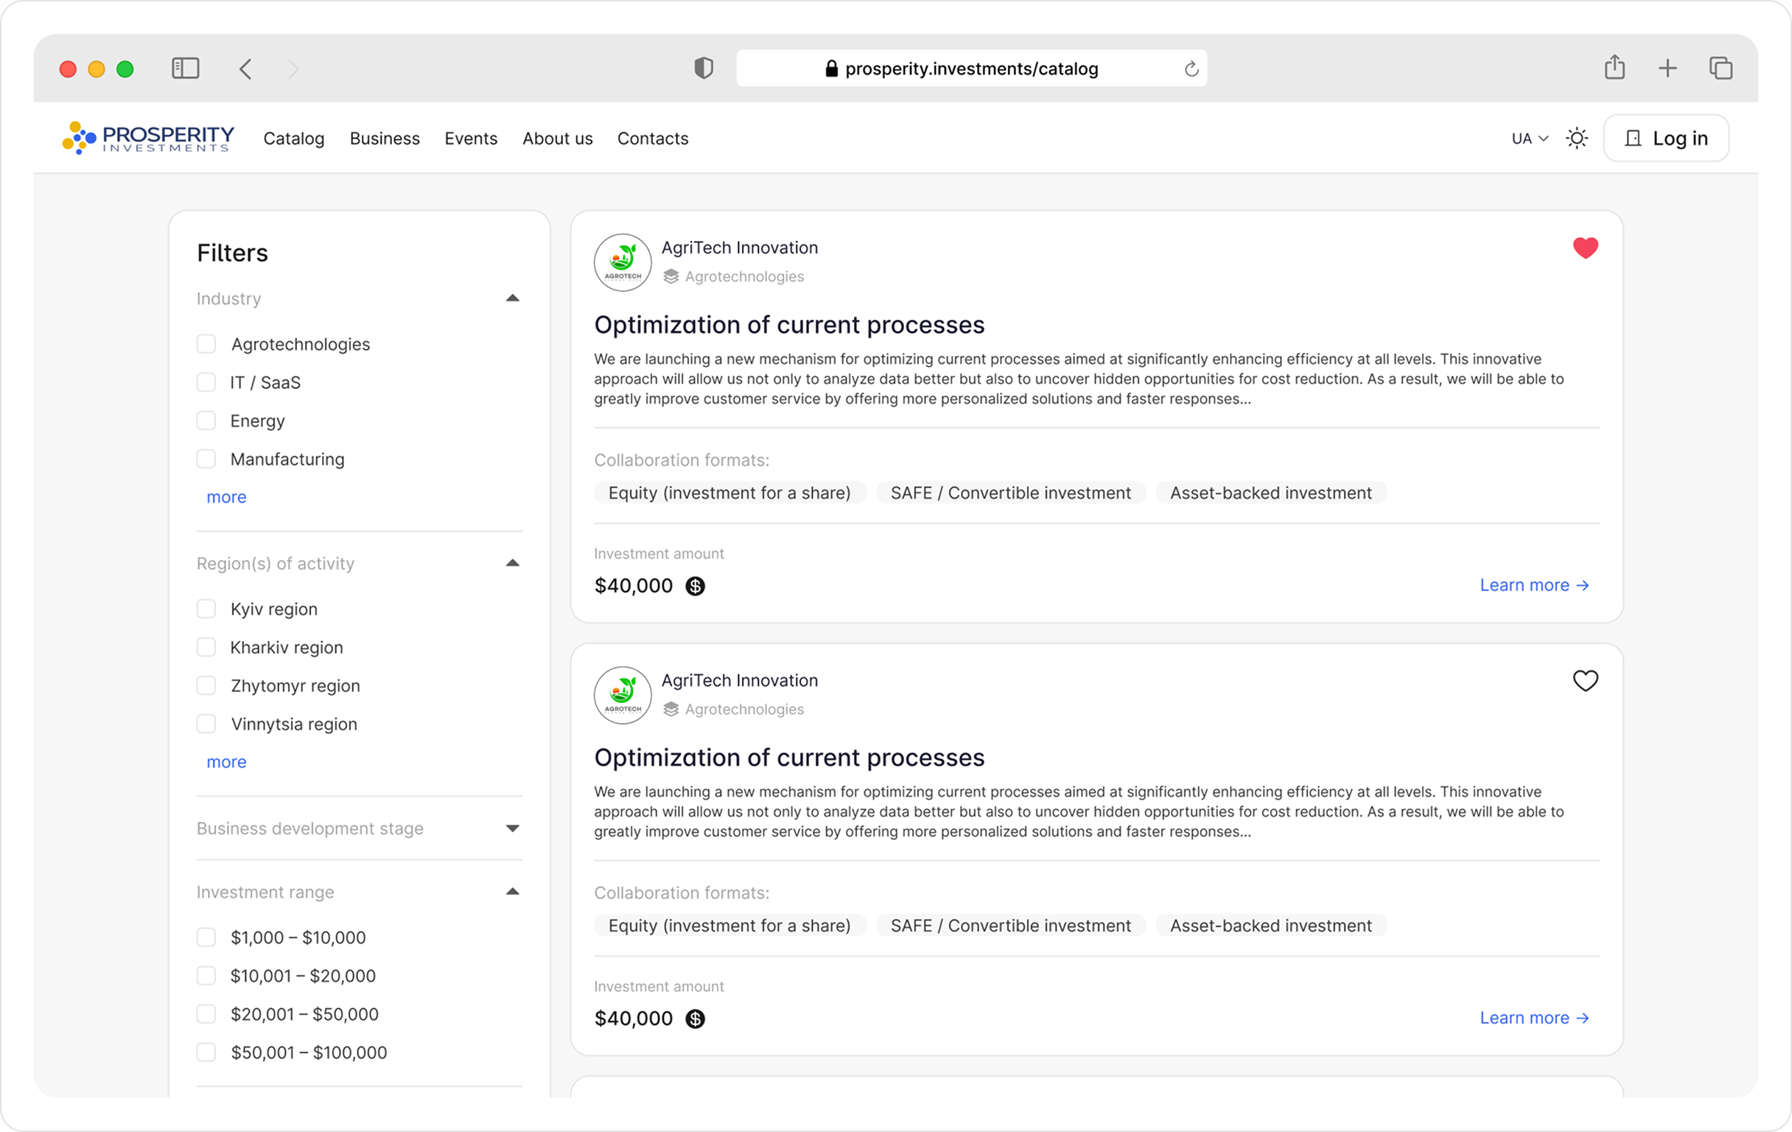Collapse the Investment range section
Screen dimensions: 1792x1132
[512, 892]
